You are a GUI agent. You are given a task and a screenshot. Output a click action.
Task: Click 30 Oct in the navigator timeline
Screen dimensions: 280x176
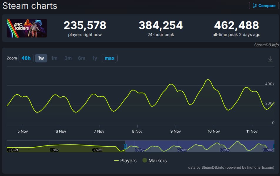pyautogui.click(x=13, y=150)
